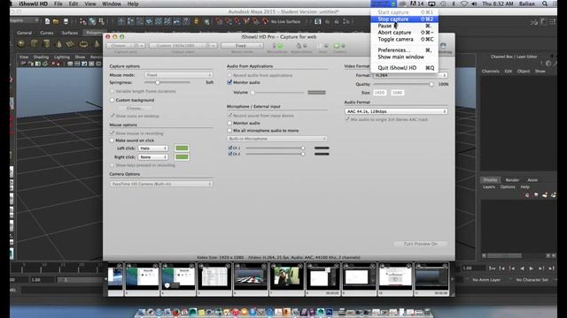
Task: Click the Right click green color swatch
Action: (x=182, y=157)
